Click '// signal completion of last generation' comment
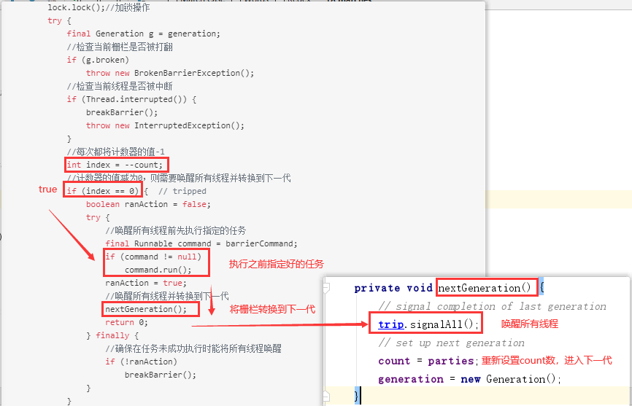Screen dimensions: 632x406 pyautogui.click(x=492, y=307)
